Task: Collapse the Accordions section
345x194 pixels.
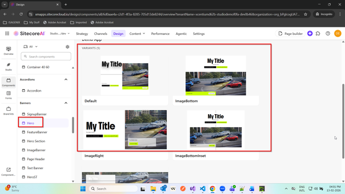Action: 66,79
